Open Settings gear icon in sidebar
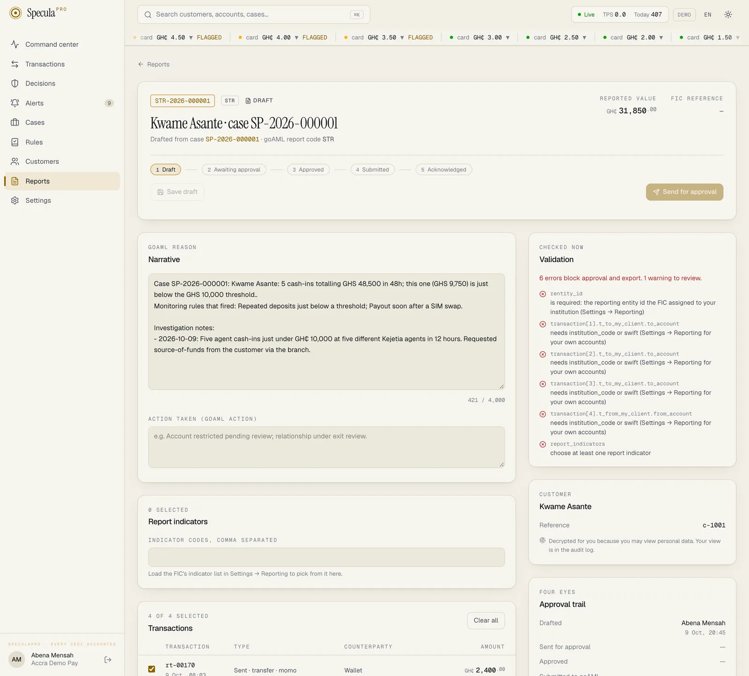The height and width of the screenshot is (676, 749). coord(15,200)
